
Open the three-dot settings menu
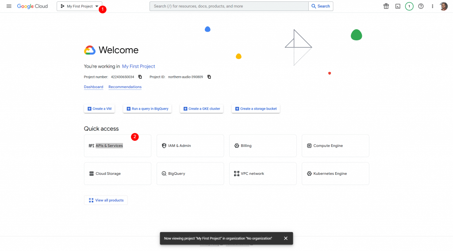click(433, 6)
